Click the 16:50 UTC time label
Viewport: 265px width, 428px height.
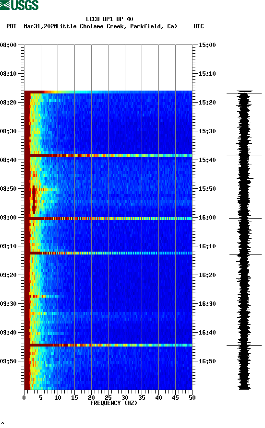coord(207,361)
